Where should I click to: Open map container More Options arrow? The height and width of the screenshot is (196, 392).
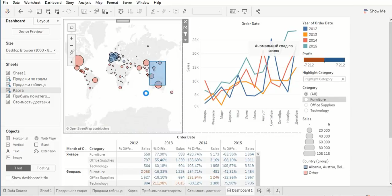(185, 40)
